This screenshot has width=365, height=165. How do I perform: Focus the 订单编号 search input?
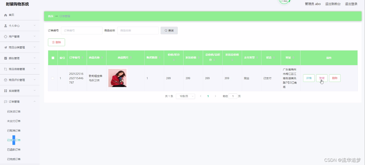pos(82,30)
